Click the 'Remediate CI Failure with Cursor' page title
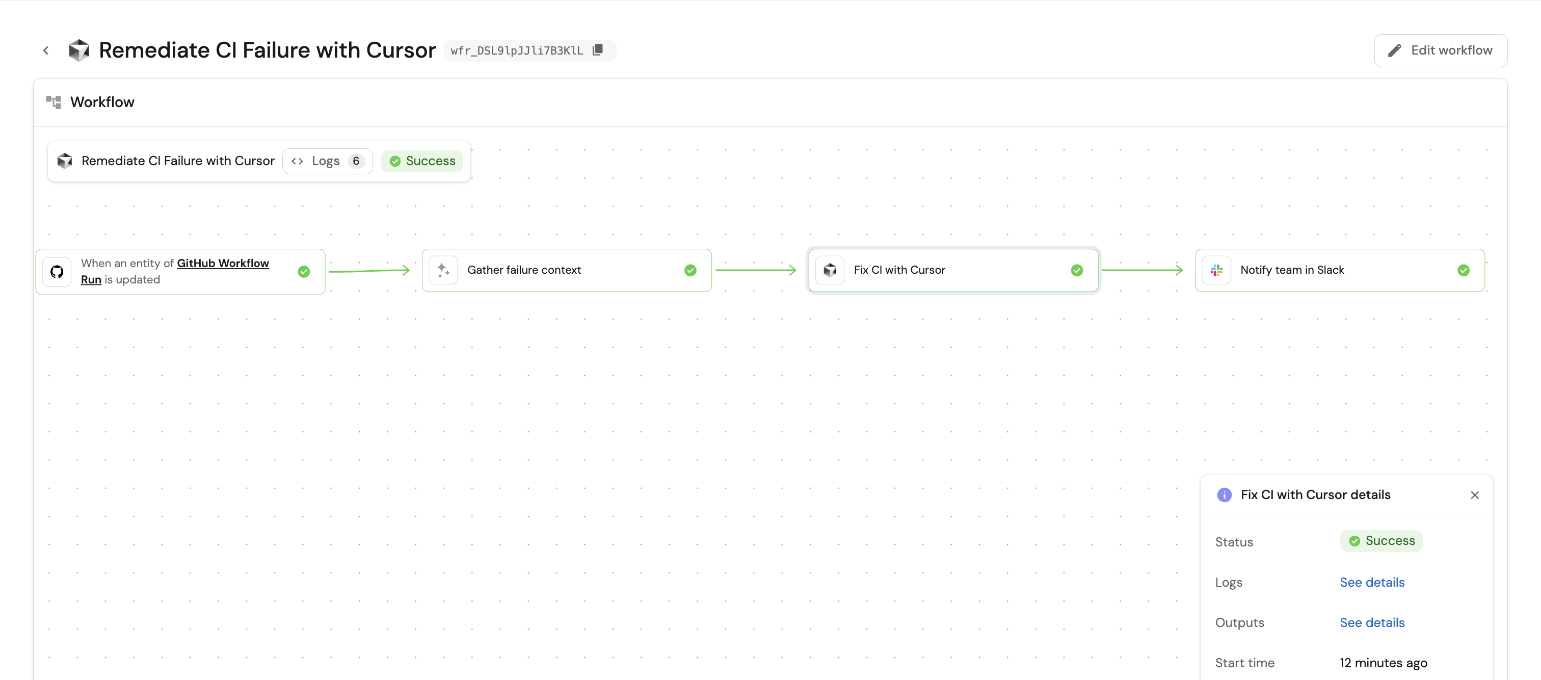 pyautogui.click(x=268, y=50)
